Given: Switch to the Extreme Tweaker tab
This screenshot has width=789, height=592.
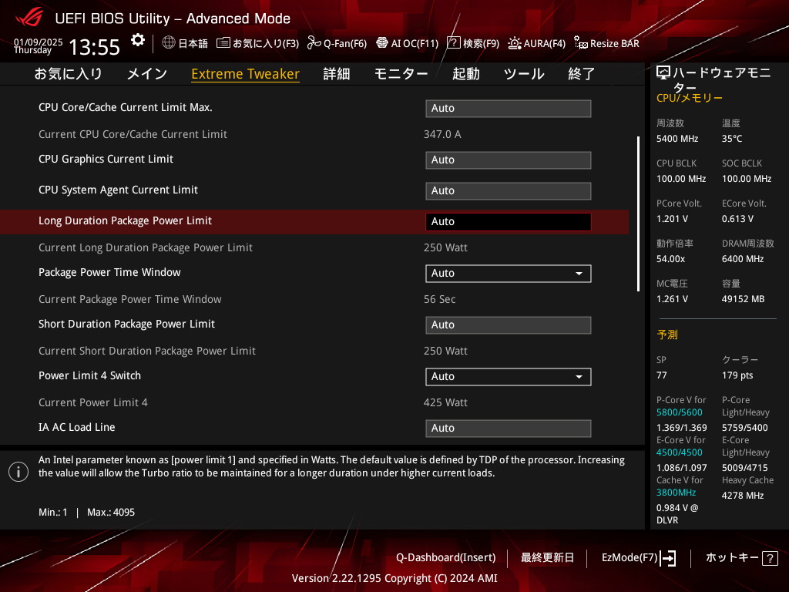Looking at the screenshot, I should 245,74.
